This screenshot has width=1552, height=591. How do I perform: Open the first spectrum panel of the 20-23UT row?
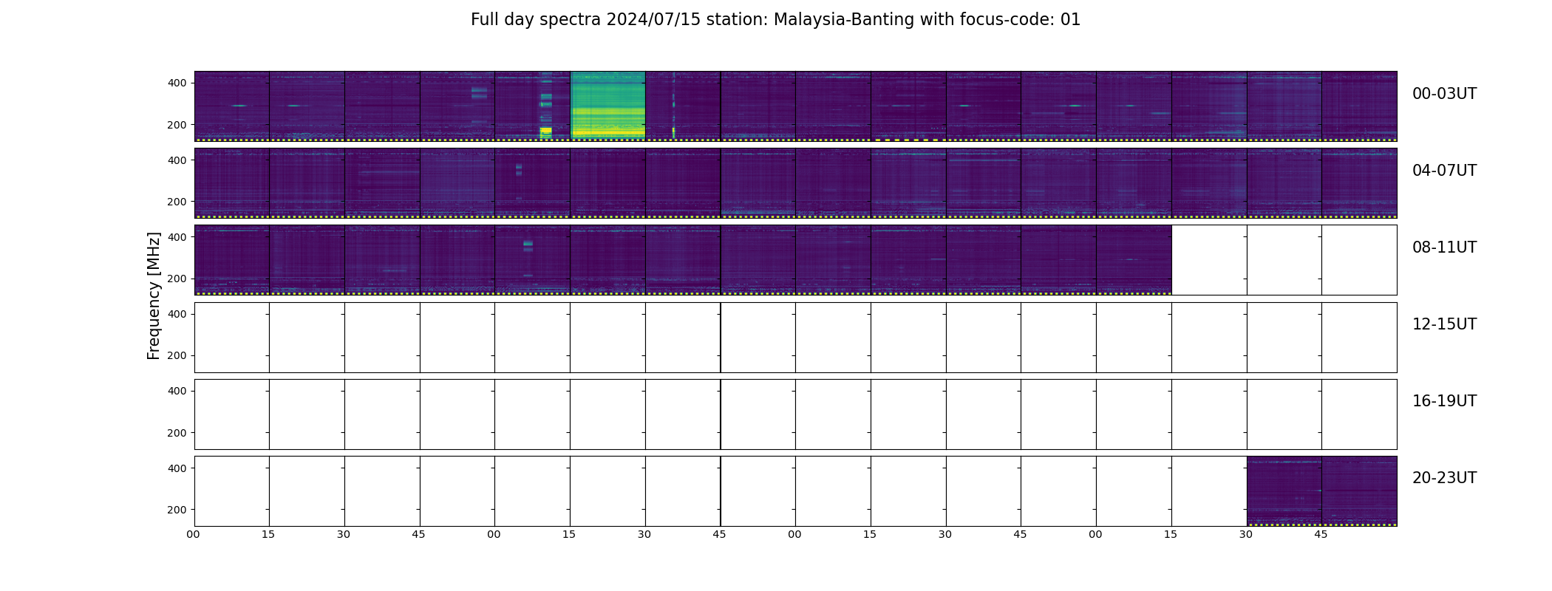1284,491
